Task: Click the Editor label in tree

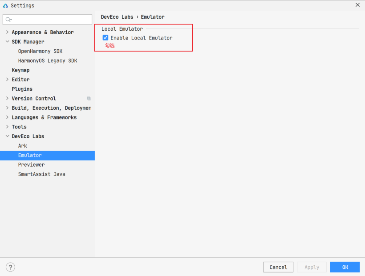Action: click(x=20, y=80)
